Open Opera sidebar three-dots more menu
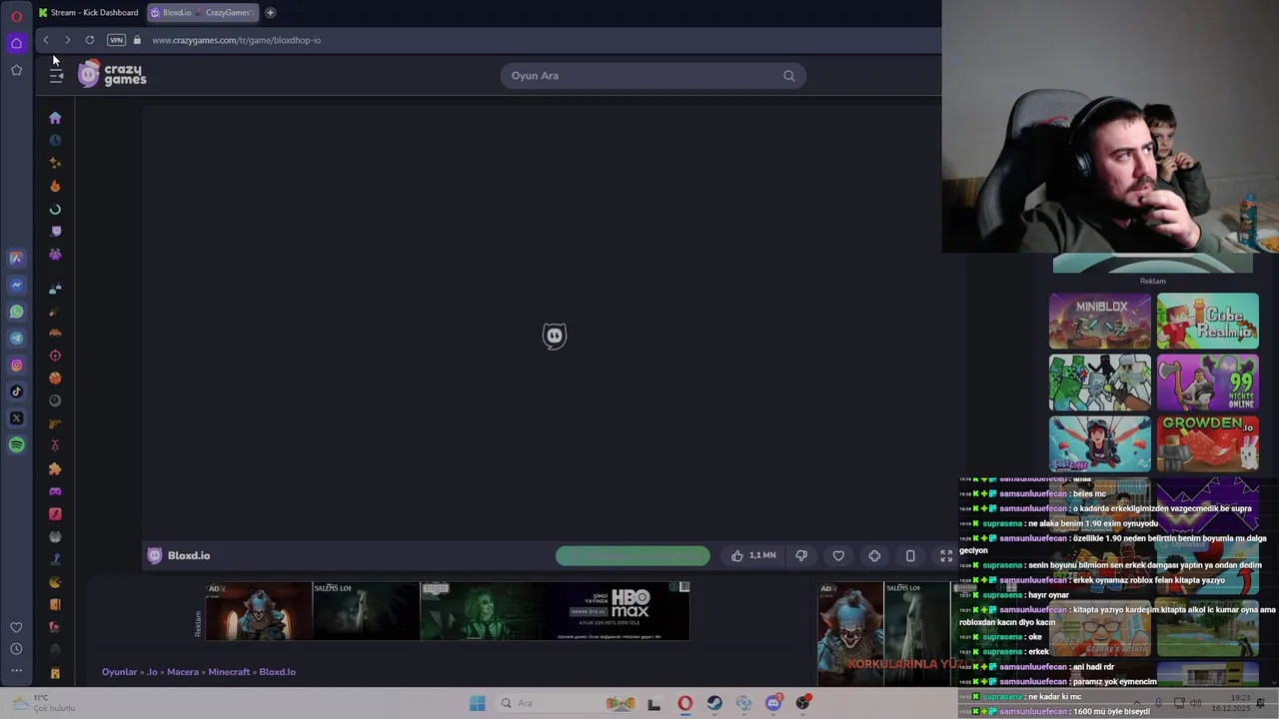This screenshot has height=719, width=1279. click(x=16, y=671)
